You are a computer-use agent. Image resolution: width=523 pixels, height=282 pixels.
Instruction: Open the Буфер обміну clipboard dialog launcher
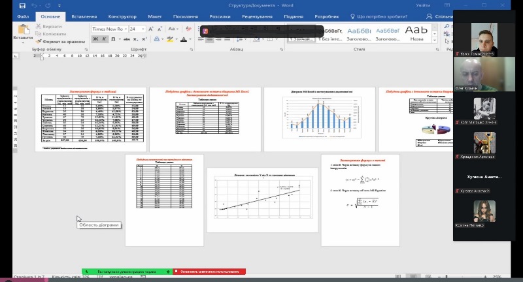(86, 49)
